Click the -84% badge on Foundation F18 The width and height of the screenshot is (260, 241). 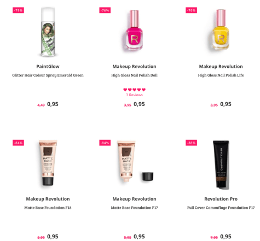pyautogui.click(x=18, y=143)
